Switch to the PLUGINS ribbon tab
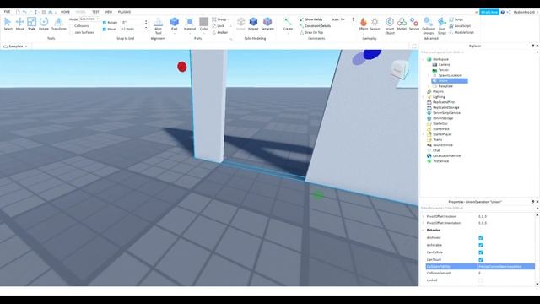The image size is (540, 304). point(124,12)
